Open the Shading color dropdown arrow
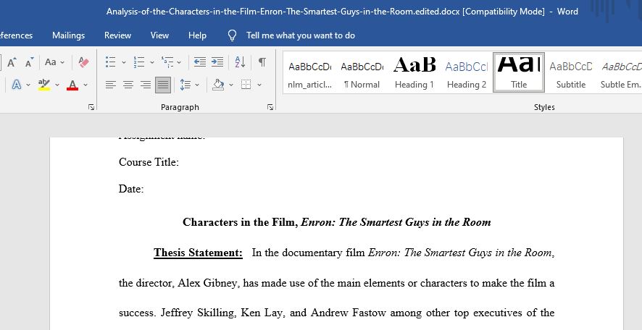Screen dimensions: 642x330 click(x=231, y=85)
